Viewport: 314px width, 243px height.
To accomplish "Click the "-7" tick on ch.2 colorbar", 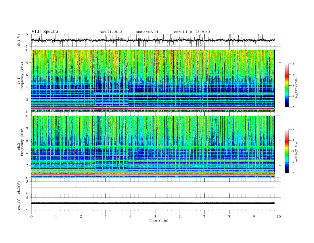I will (293, 173).
